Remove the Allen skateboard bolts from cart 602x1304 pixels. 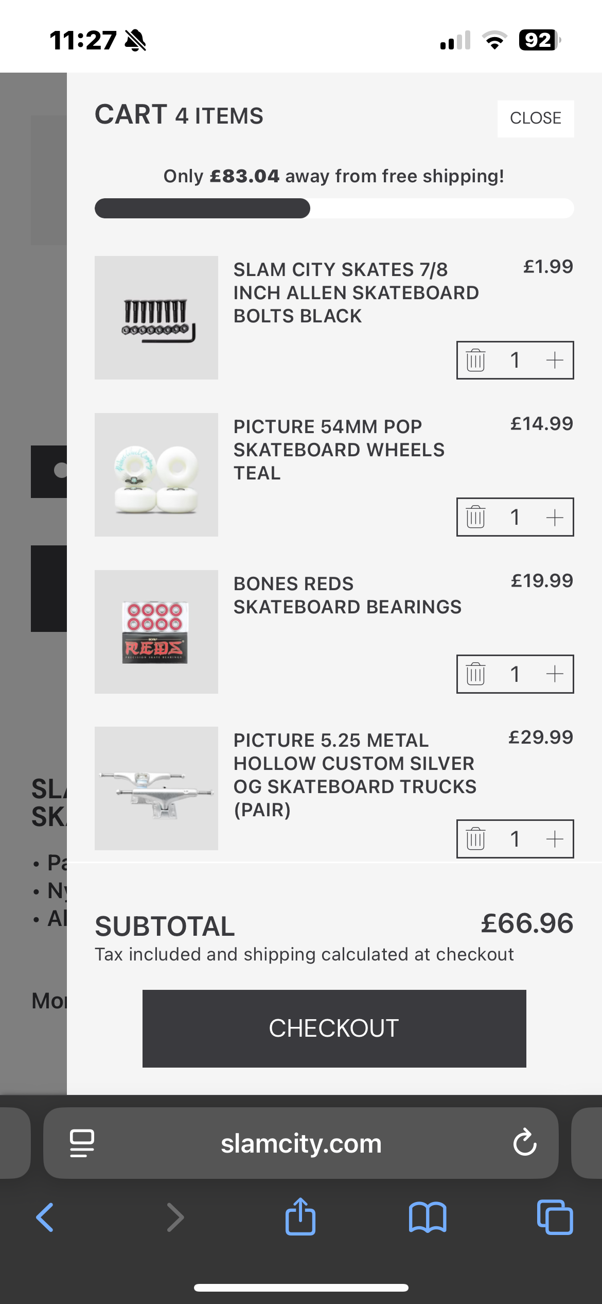[x=475, y=360]
